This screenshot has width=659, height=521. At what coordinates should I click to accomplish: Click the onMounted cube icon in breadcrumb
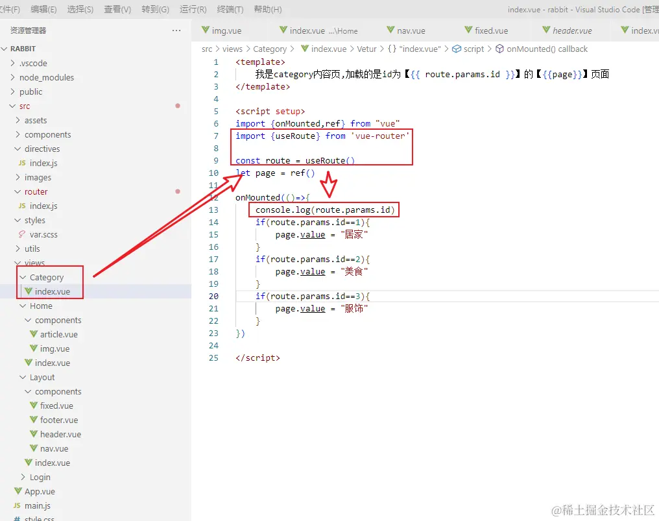499,49
